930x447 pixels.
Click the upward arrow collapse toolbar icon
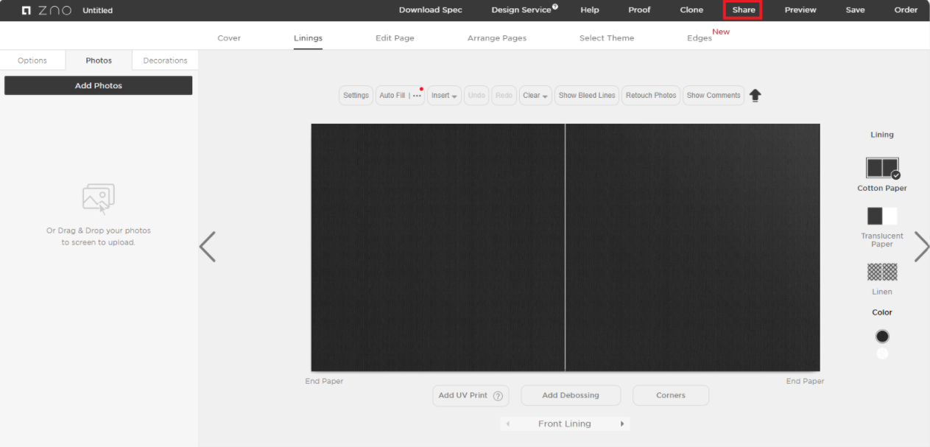(755, 95)
